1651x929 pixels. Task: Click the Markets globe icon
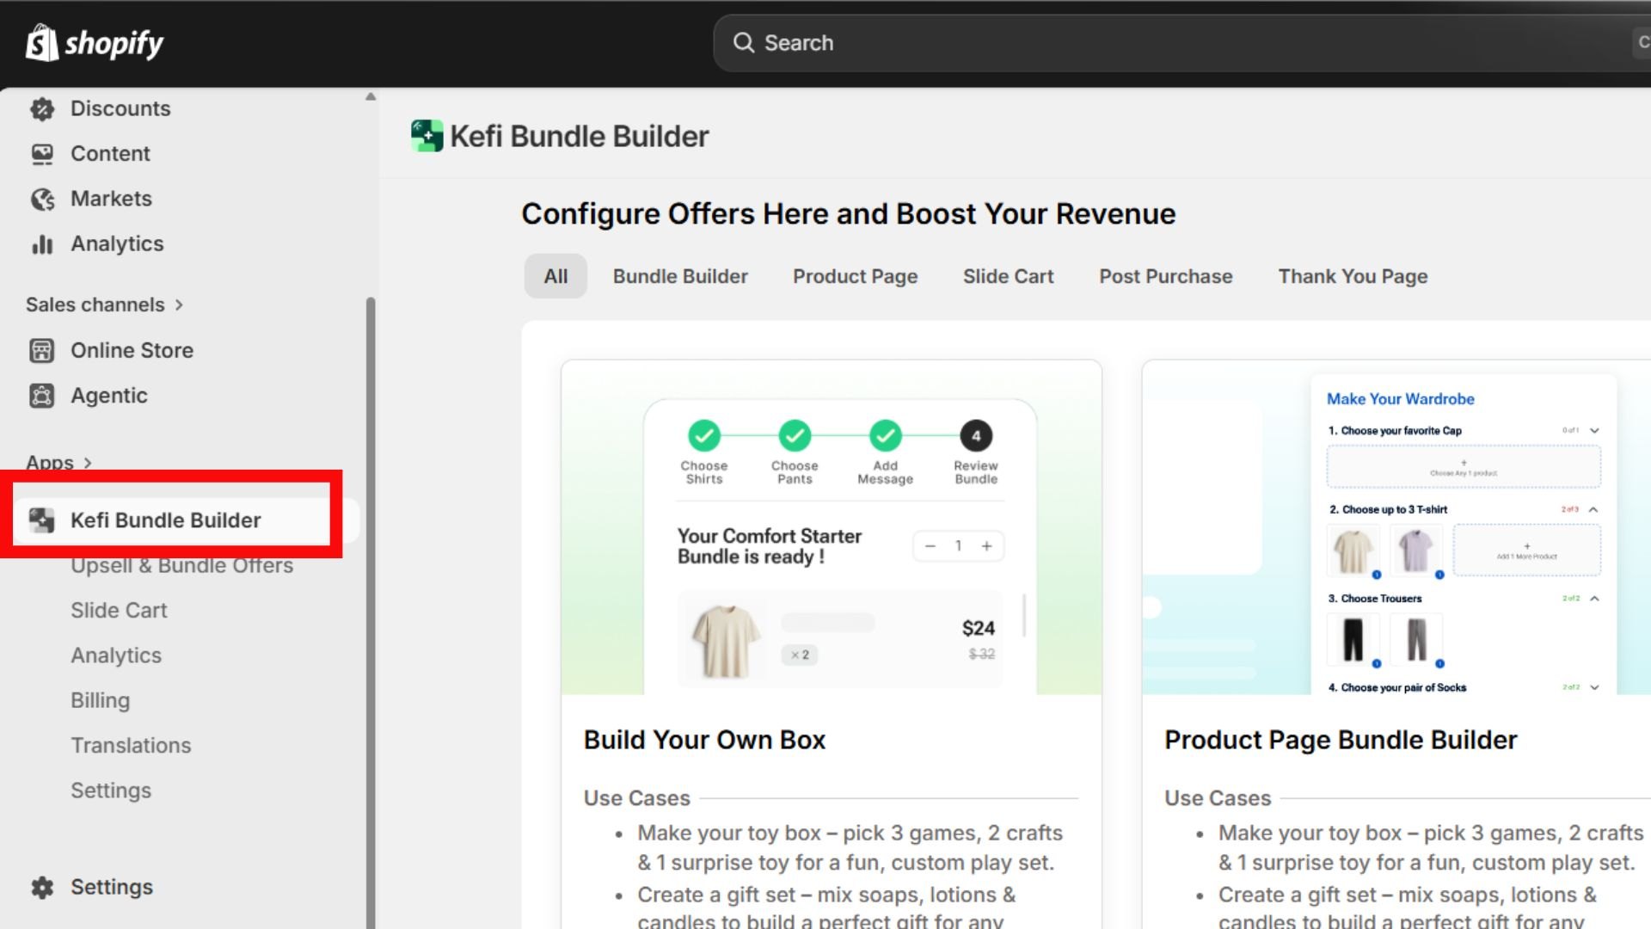pos(42,199)
